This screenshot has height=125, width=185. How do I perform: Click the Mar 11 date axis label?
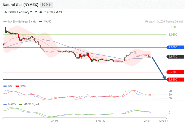(x=164, y=121)
